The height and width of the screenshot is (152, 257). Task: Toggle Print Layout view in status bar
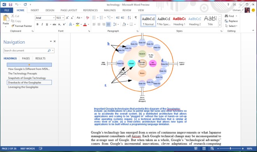[204, 148]
